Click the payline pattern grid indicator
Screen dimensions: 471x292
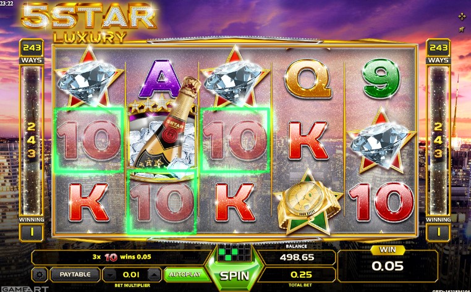(234, 252)
